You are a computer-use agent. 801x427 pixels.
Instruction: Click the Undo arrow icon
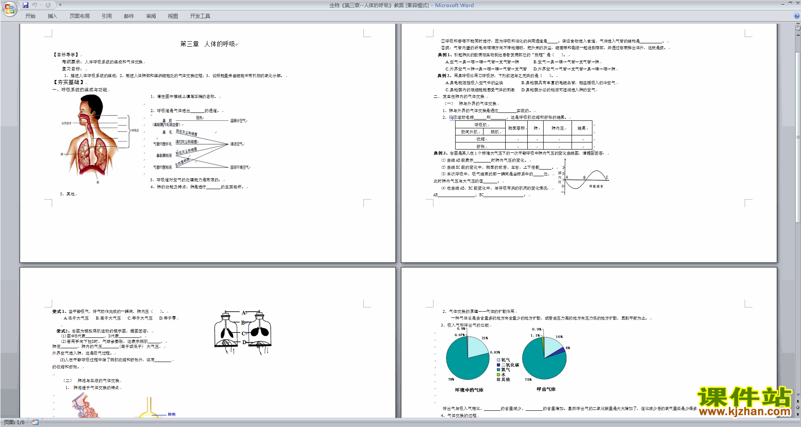tap(34, 5)
